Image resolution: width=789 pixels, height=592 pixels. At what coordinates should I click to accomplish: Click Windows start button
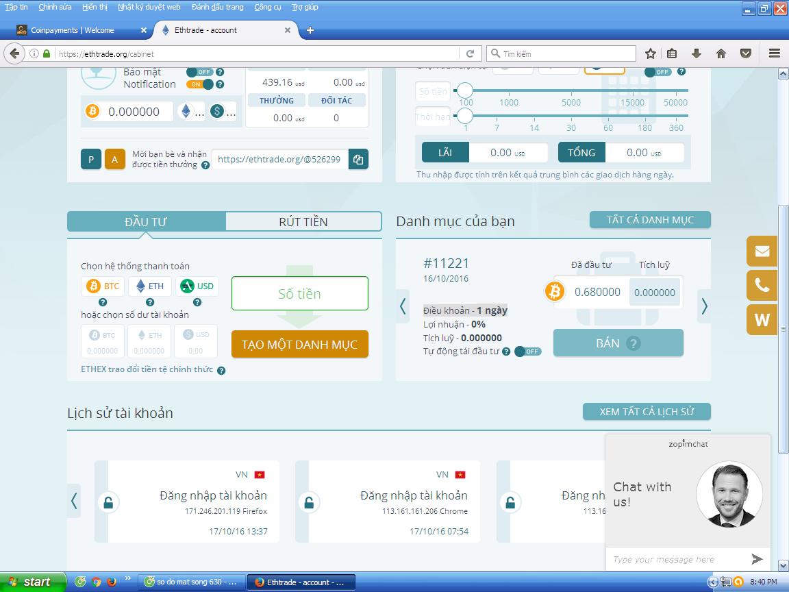(x=33, y=582)
